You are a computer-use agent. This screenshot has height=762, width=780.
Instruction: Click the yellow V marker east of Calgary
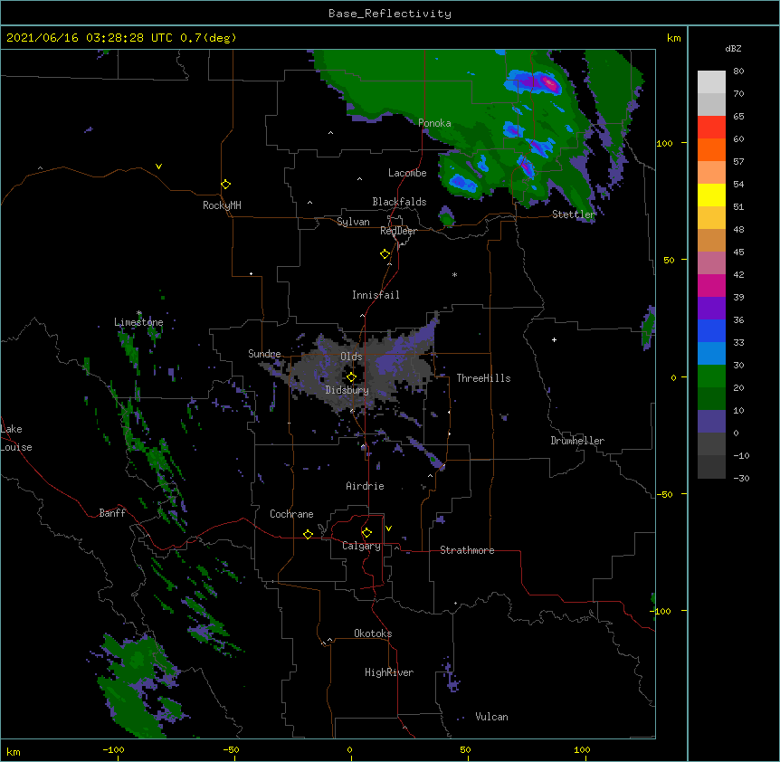click(388, 529)
